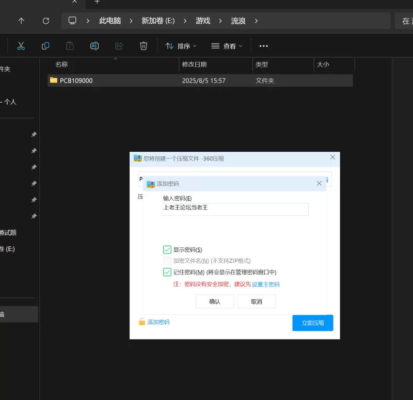The width and height of the screenshot is (413, 400).
Task: Navigate to 游戏 breadcrumb
Action: pyautogui.click(x=203, y=21)
